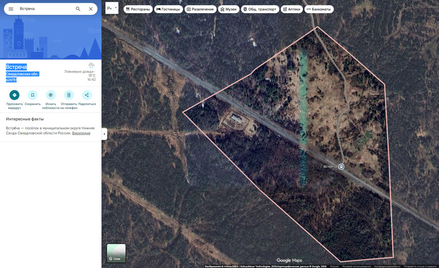Click the Искать поблизости nearby icon

click(51, 95)
